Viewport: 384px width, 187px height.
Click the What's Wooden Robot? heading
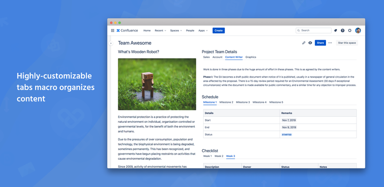tap(139, 52)
